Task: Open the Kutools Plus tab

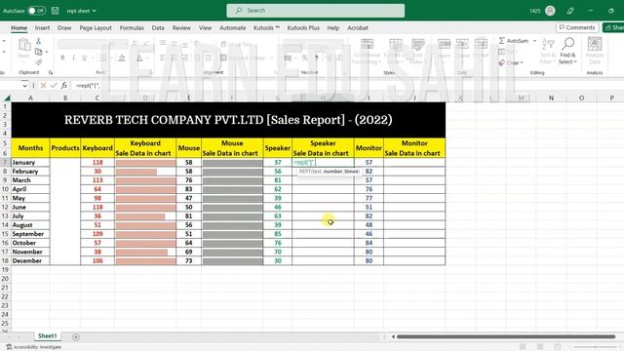Action: click(303, 28)
